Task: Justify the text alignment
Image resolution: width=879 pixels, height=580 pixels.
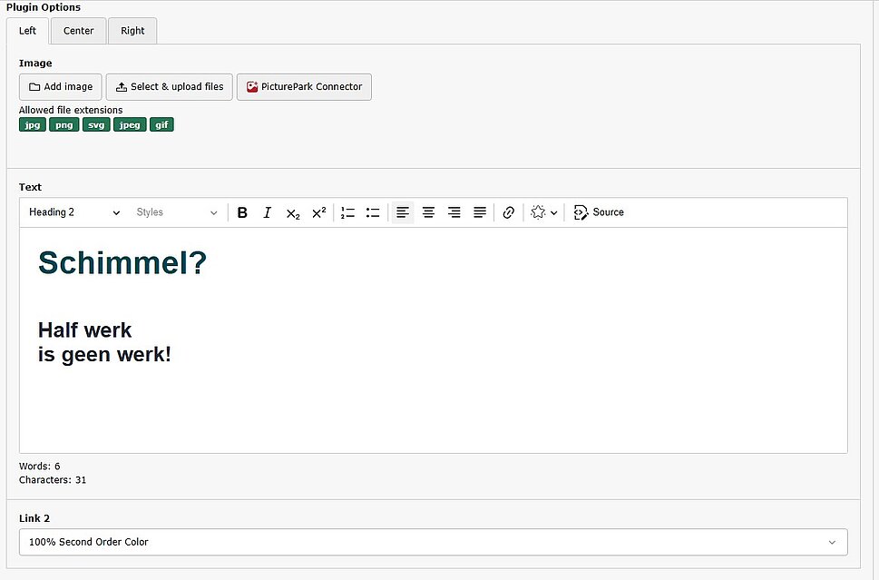Action: [x=480, y=212]
